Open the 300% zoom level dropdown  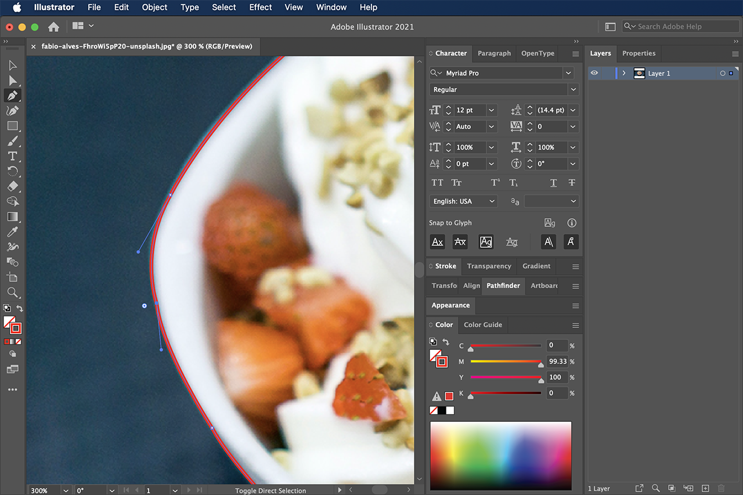tap(65, 490)
